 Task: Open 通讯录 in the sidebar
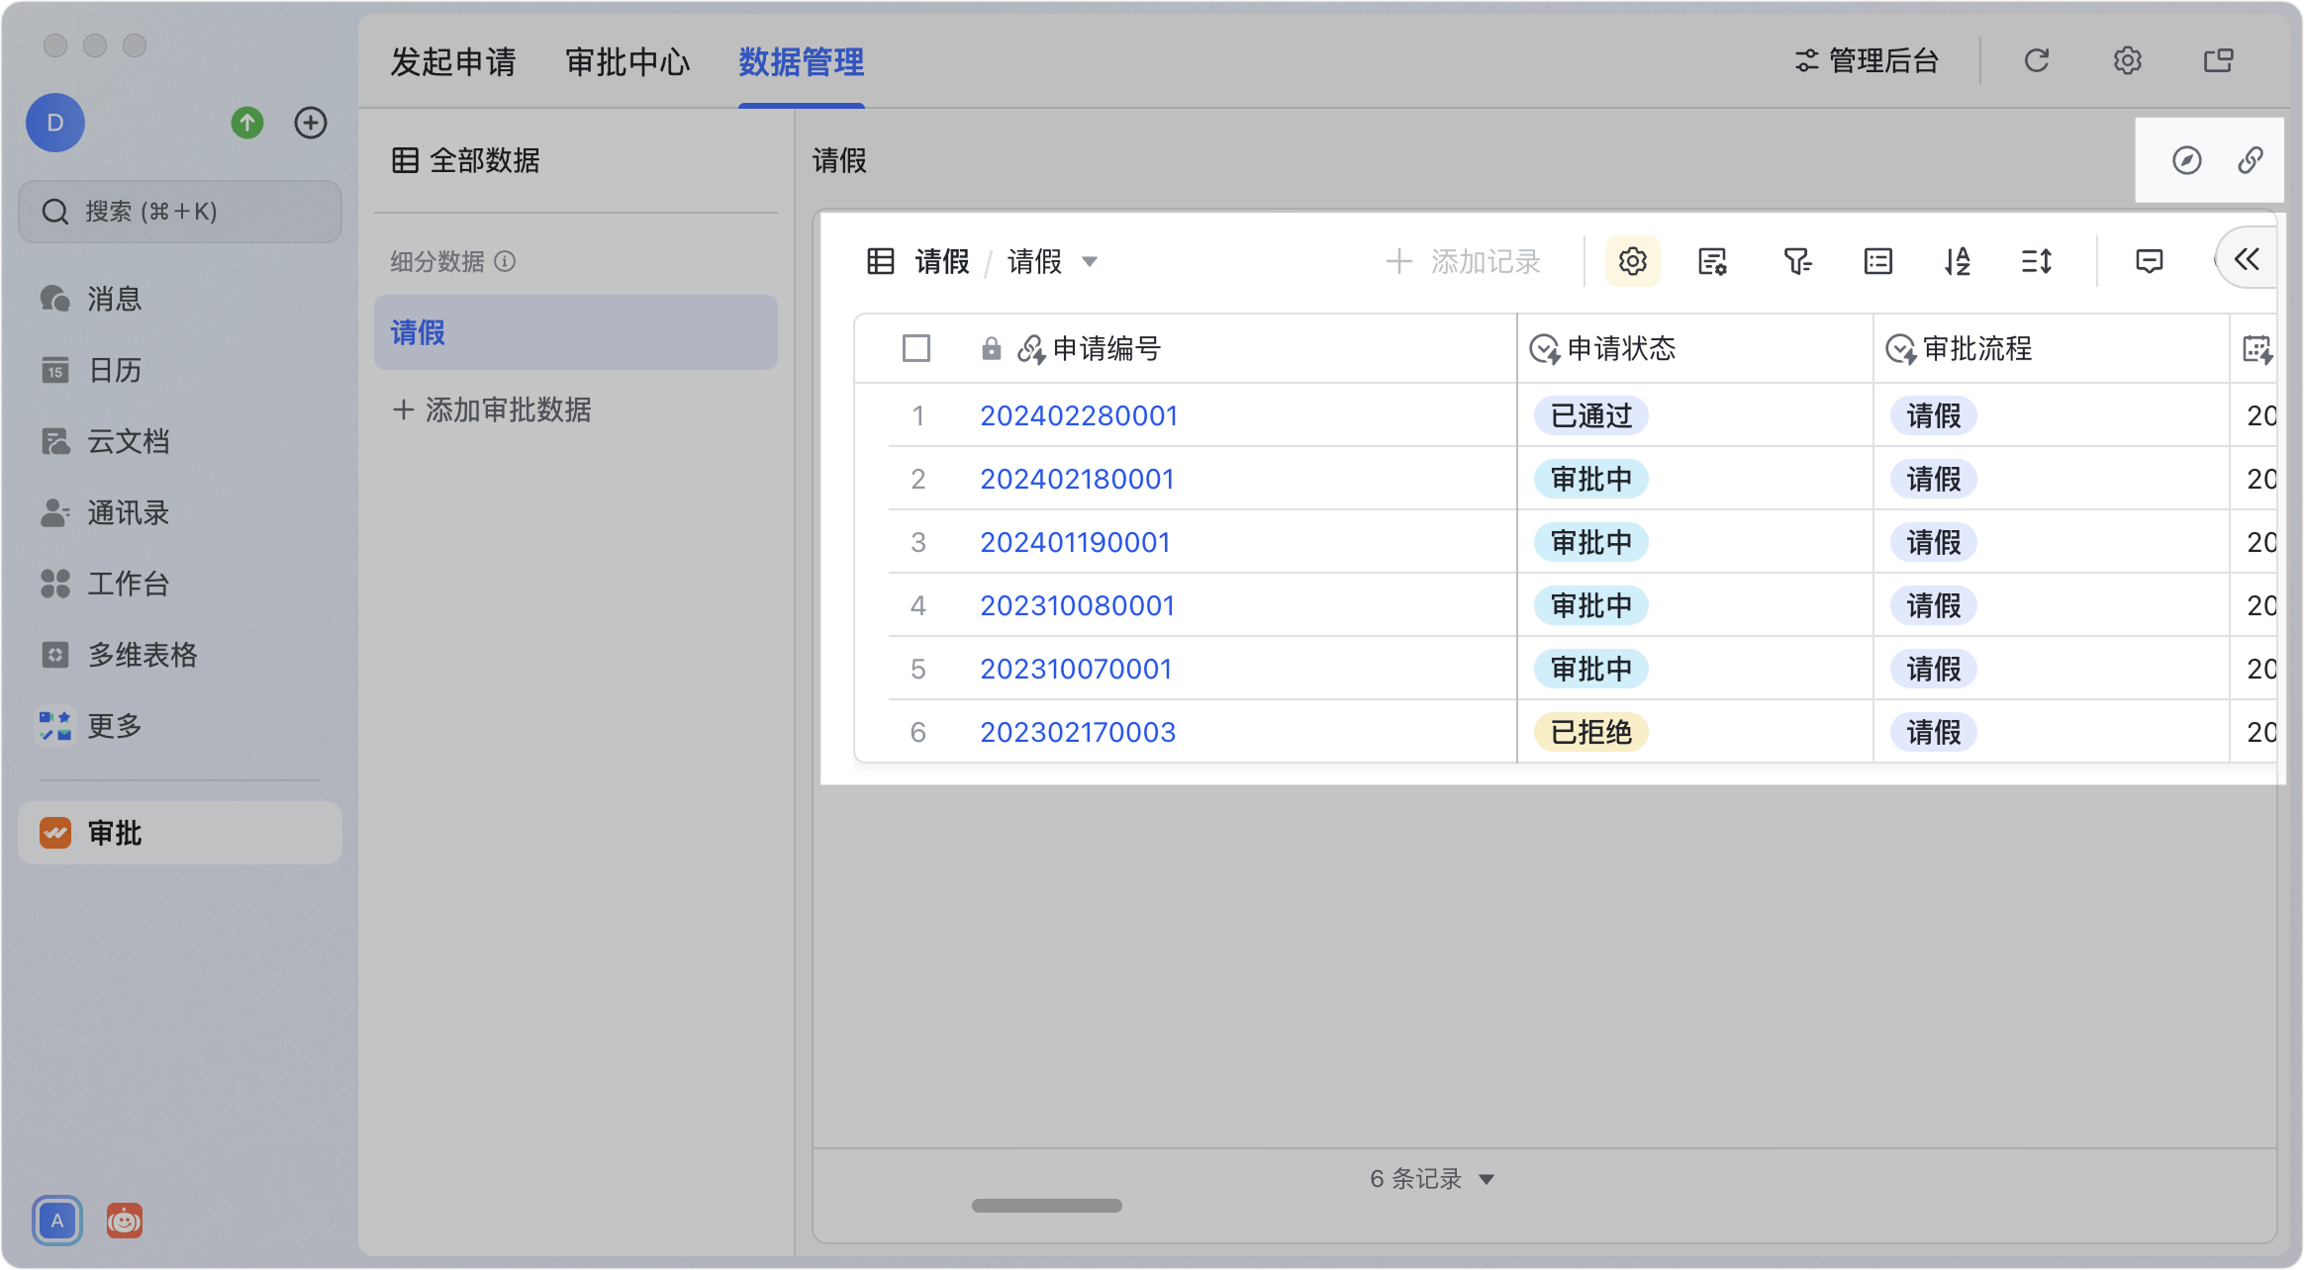[x=180, y=512]
